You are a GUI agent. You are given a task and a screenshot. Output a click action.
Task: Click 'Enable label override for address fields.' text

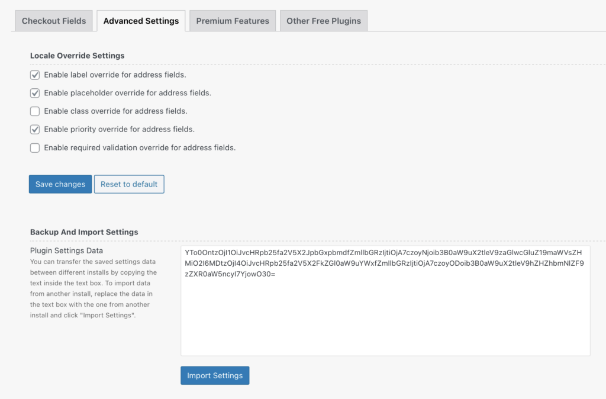click(115, 75)
